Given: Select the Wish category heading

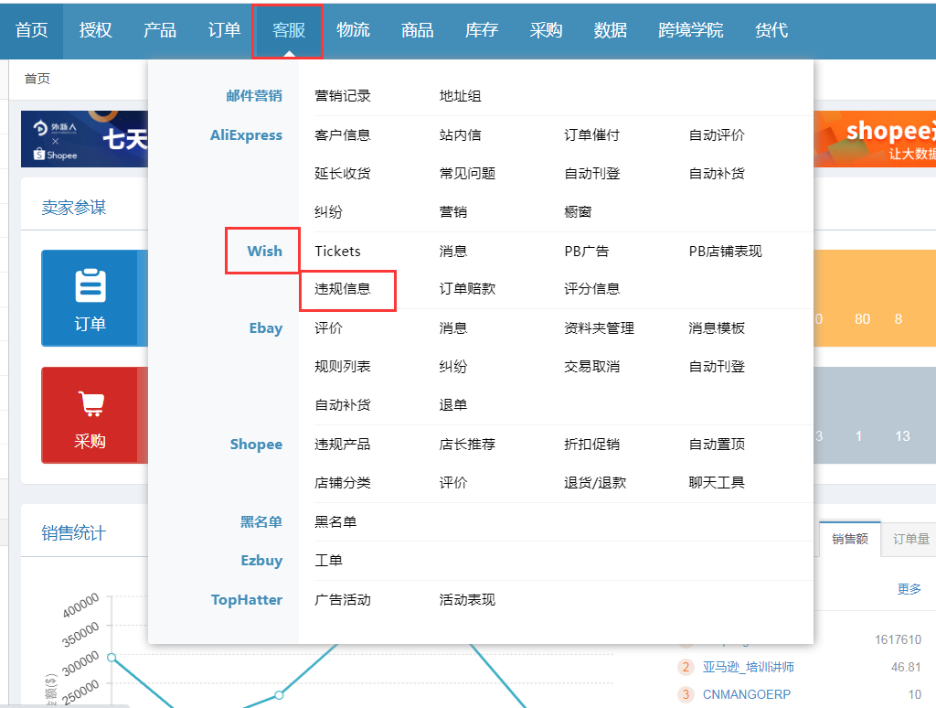Looking at the screenshot, I should pos(264,251).
